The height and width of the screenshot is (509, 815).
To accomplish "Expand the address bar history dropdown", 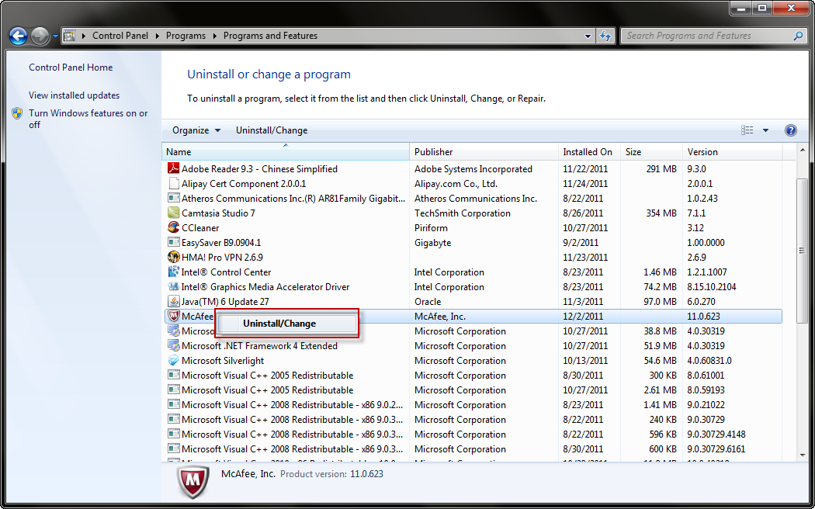I will 588,36.
